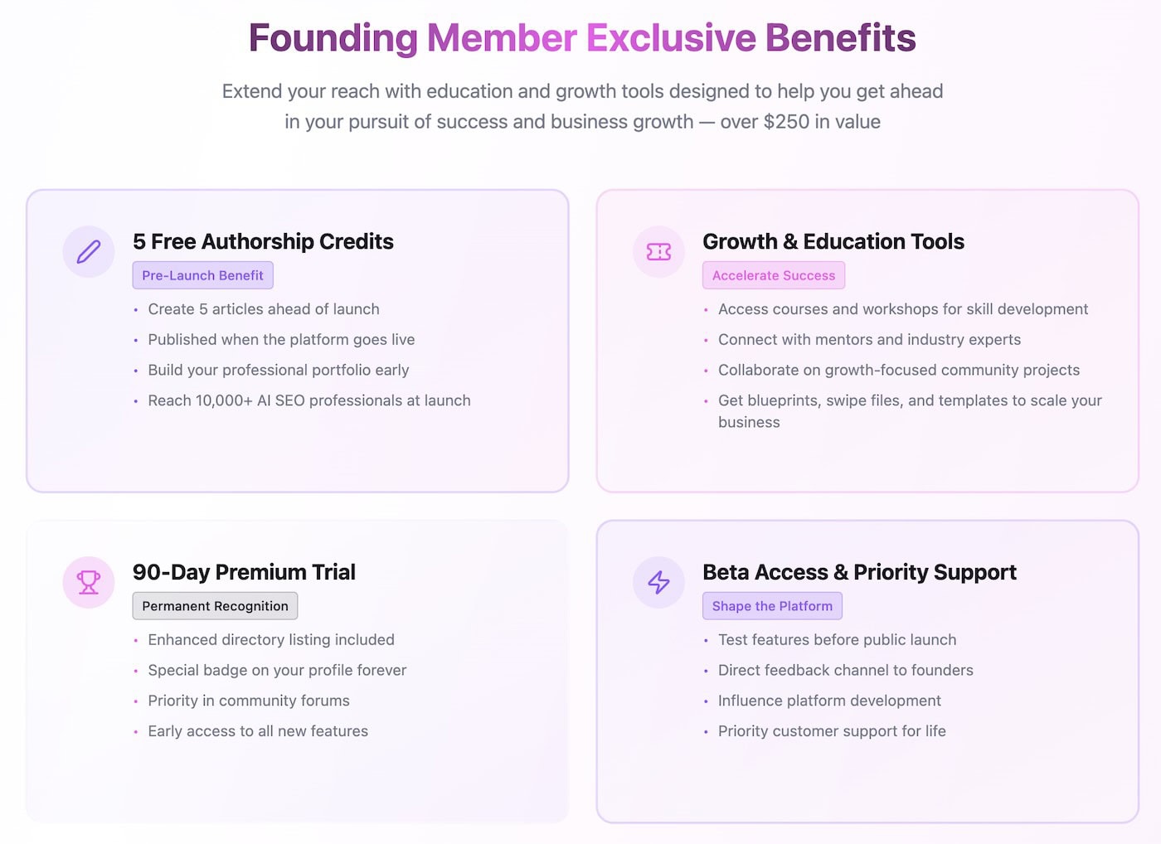
Task: Click the Growth & Education Tools heading
Action: click(833, 241)
